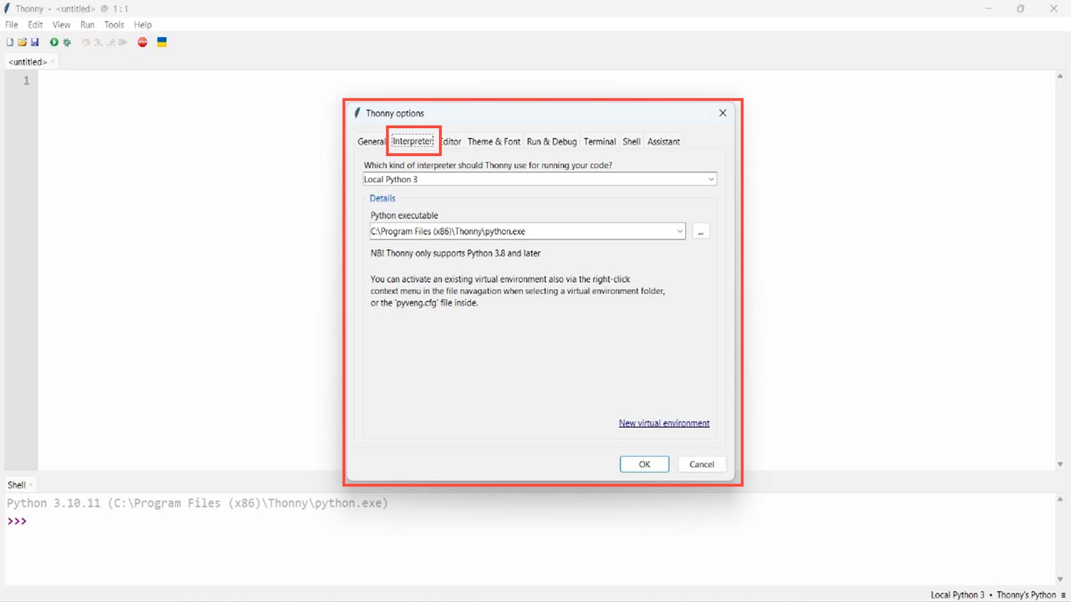
Task: Open the Run menu
Action: point(87,25)
